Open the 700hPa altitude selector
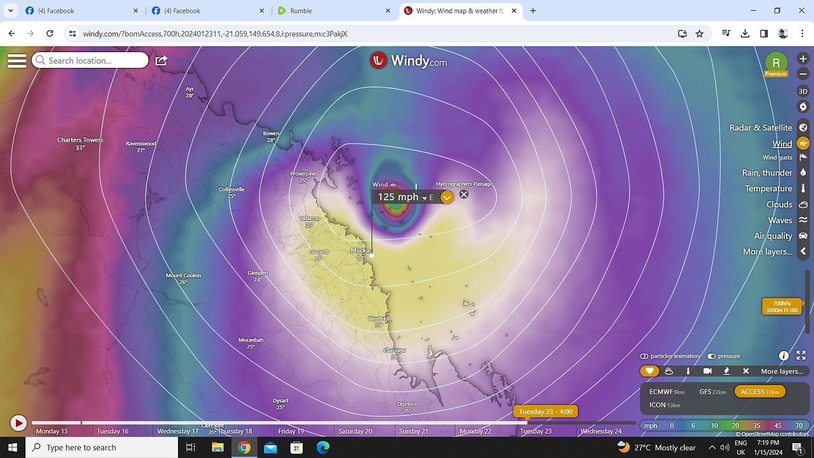Viewport: 814px width, 458px height. 782,306
